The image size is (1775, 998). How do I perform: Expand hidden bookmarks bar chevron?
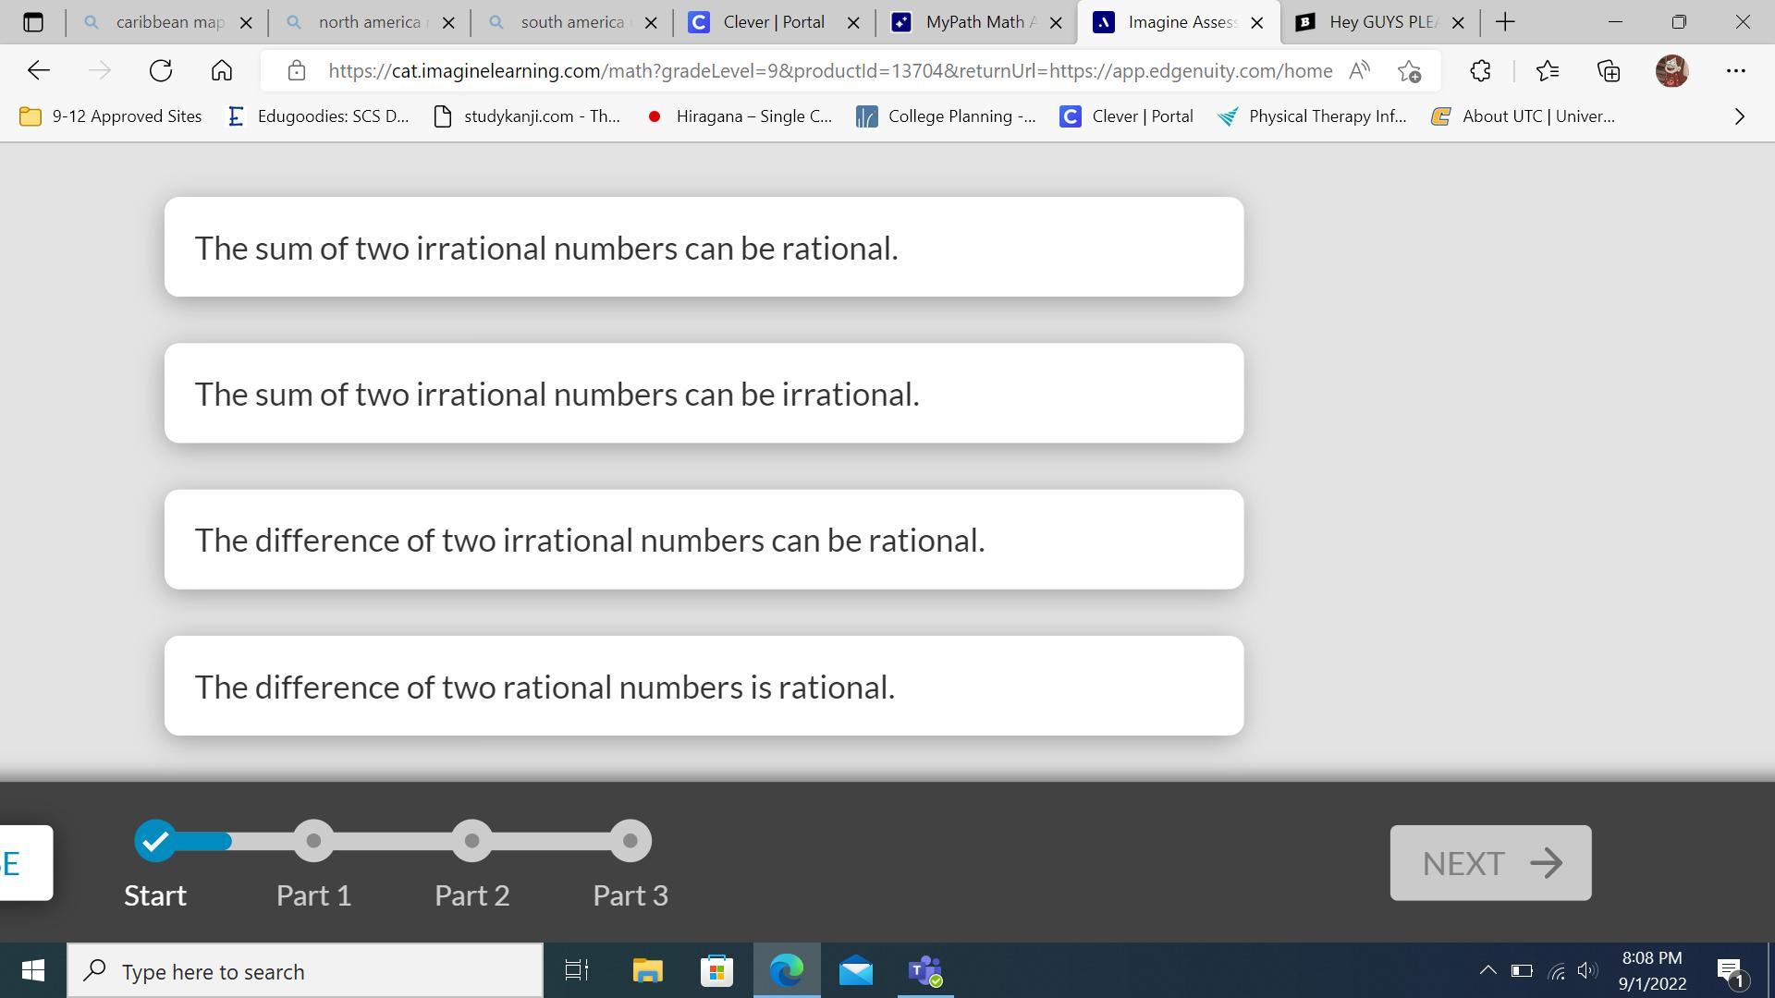coord(1739,116)
